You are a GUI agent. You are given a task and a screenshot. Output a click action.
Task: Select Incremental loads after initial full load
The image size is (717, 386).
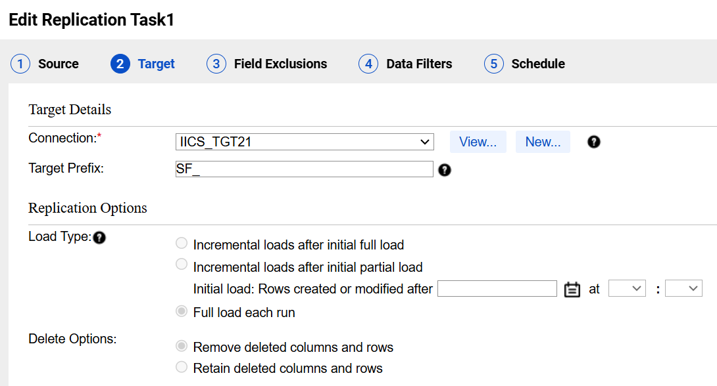coord(182,243)
